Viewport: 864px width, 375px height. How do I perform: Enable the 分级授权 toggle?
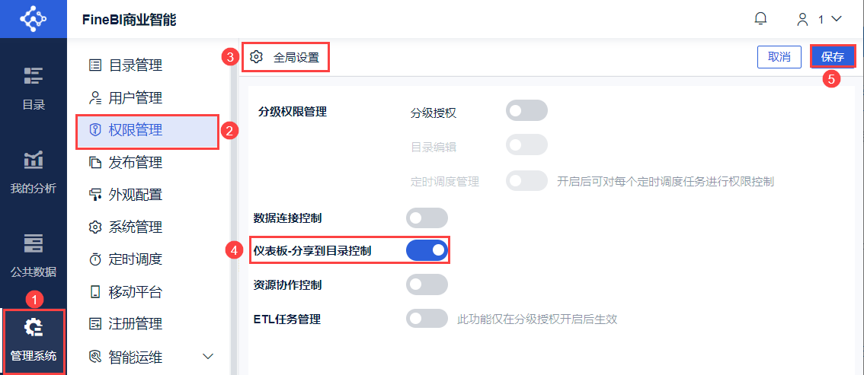[526, 111]
